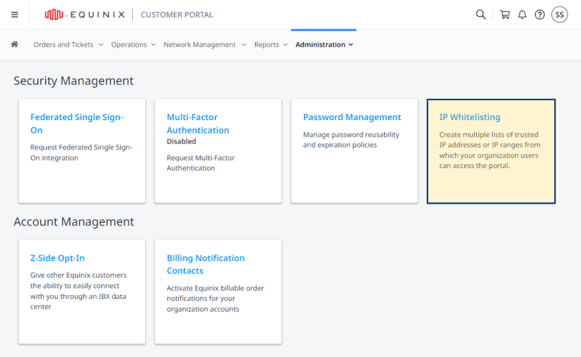The width and height of the screenshot is (581, 357).
Task: Open the search magnifier icon
Action: [481, 15]
